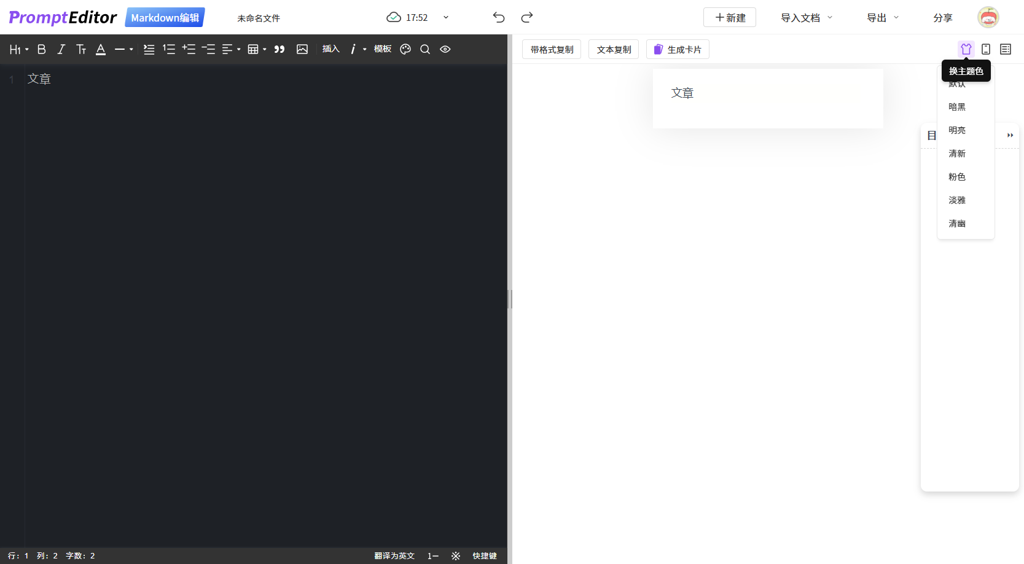Toggle bold formatting

(41, 49)
